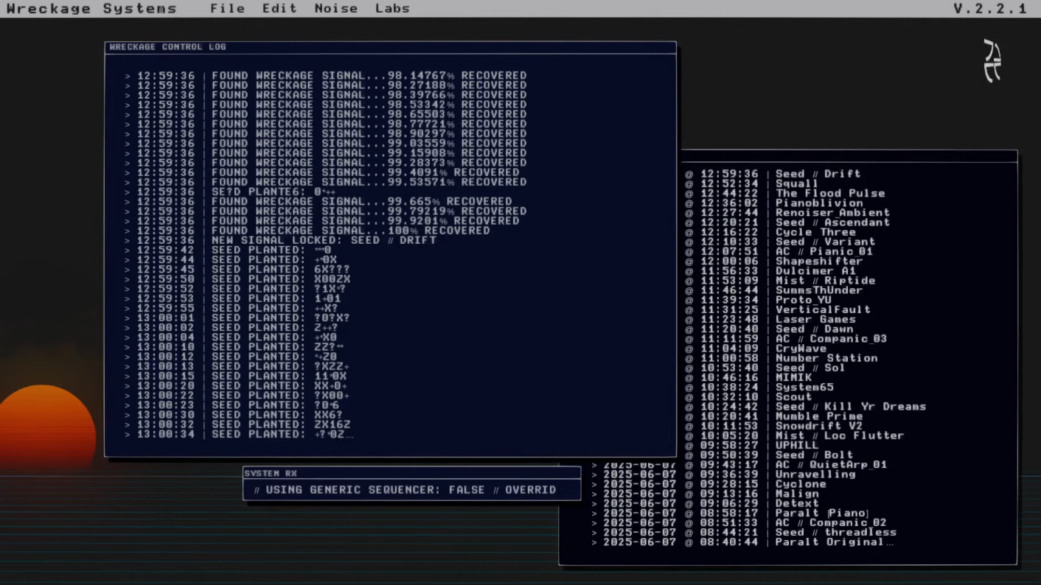1041x585 pixels.
Task: Select The Flood Pulse in track list
Action: coord(830,193)
